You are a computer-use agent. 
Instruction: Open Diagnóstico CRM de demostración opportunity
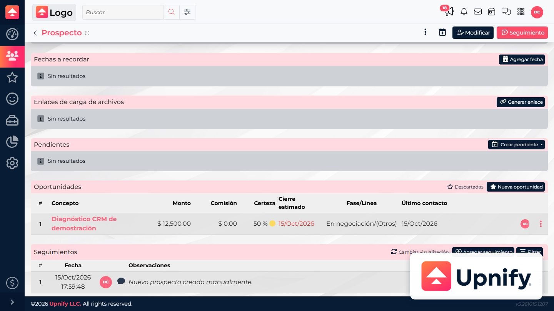(84, 224)
